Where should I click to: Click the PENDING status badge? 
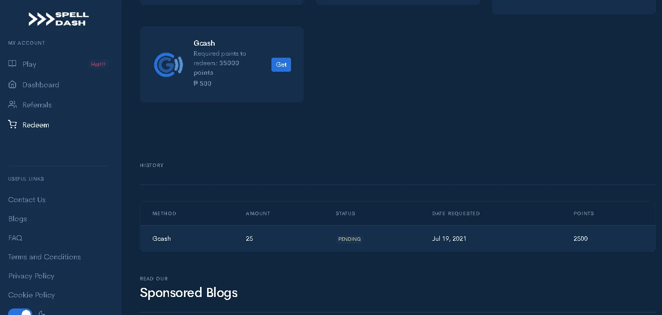pos(349,239)
